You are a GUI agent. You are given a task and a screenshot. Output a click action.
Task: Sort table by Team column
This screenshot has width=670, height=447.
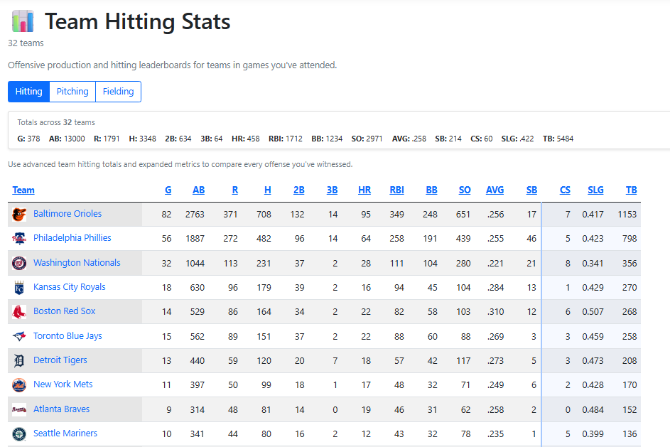[x=23, y=190]
